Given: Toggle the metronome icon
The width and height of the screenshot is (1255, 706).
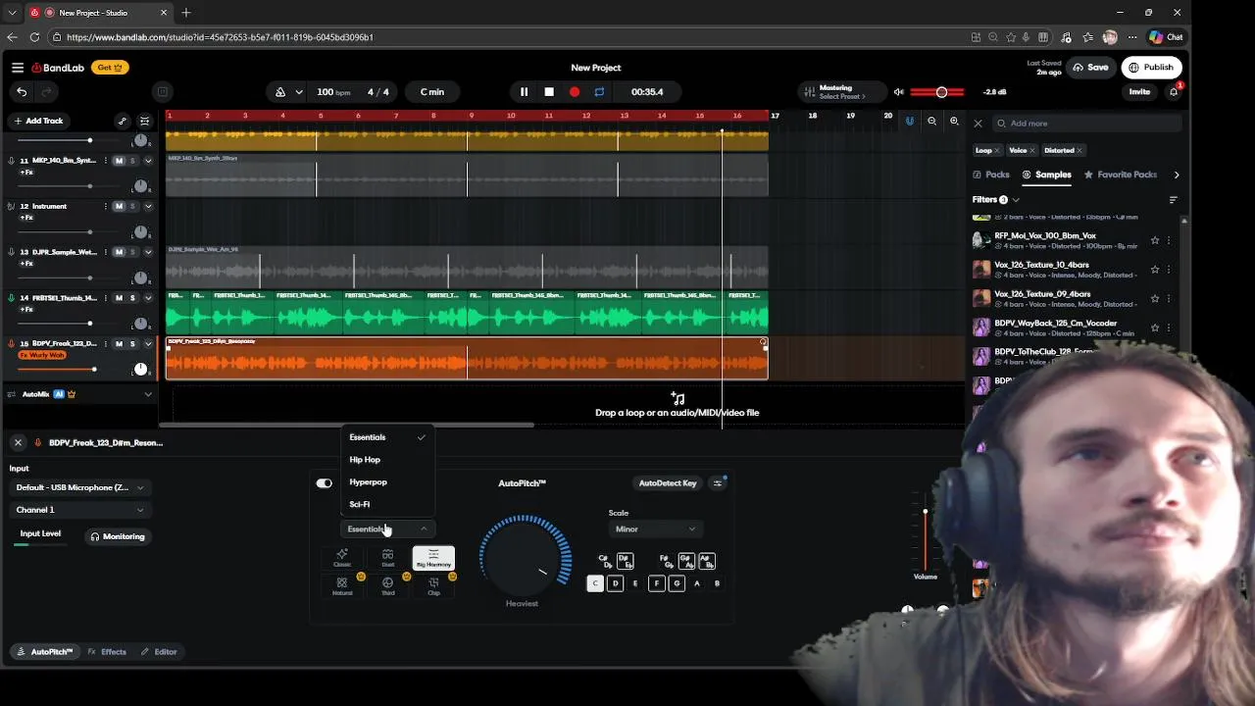Looking at the screenshot, I should [x=280, y=92].
